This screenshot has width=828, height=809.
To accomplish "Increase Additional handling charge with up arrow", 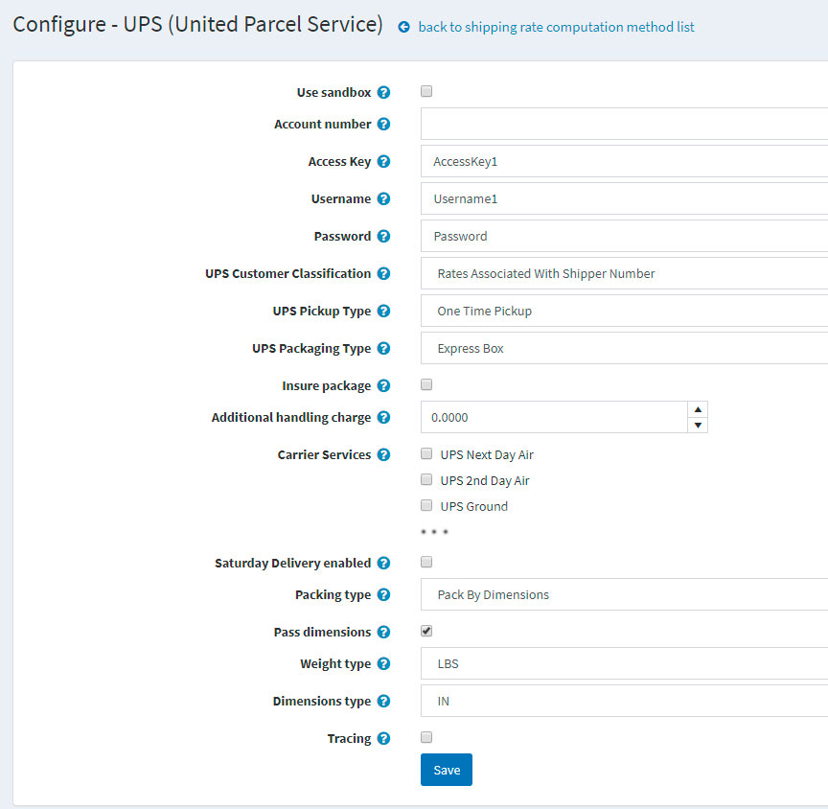I will coord(698,410).
